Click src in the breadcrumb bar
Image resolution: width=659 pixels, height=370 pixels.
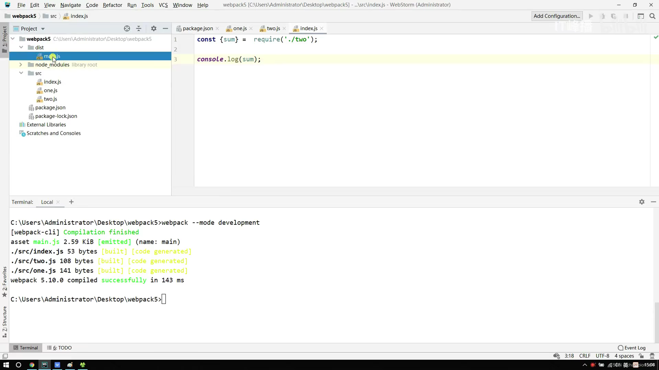pos(53,16)
